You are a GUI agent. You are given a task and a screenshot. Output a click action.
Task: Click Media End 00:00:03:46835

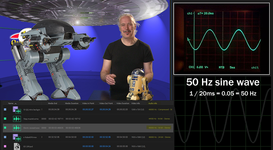tap(56, 128)
